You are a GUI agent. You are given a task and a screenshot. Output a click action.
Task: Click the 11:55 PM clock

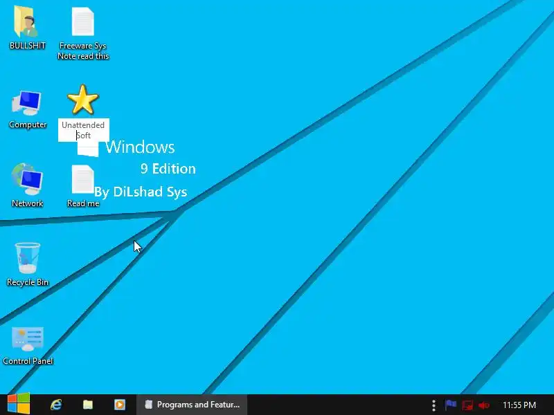(519, 405)
